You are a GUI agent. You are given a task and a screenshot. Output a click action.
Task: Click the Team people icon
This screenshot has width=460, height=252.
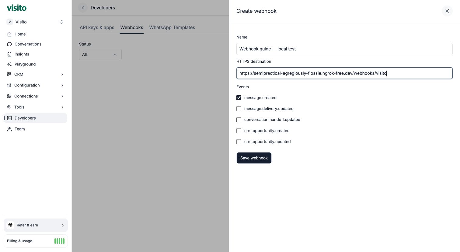point(9,129)
